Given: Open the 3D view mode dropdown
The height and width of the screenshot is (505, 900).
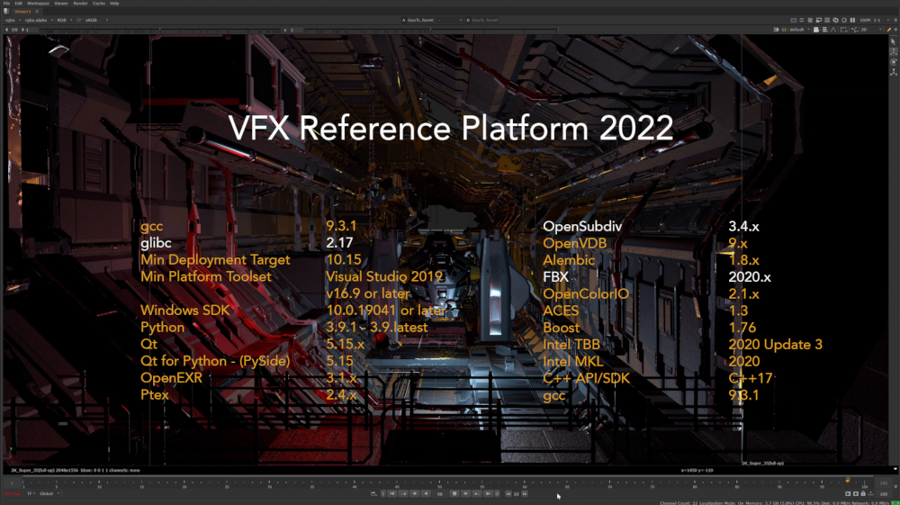Looking at the screenshot, I should 873,30.
